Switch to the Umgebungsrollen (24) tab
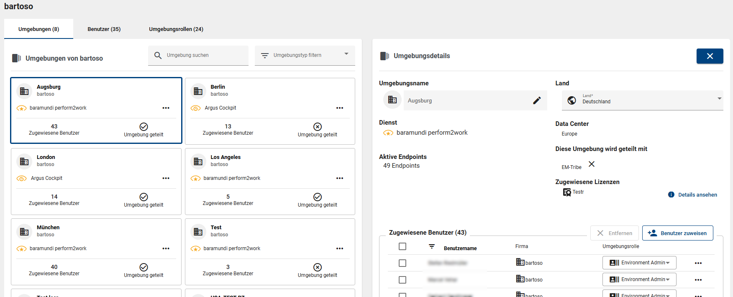Viewport: 733px width, 297px height. click(x=176, y=29)
